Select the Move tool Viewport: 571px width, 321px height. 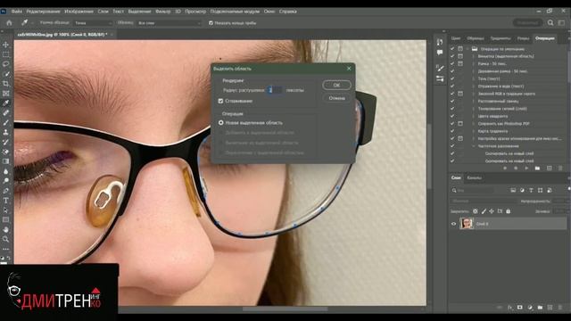6,45
